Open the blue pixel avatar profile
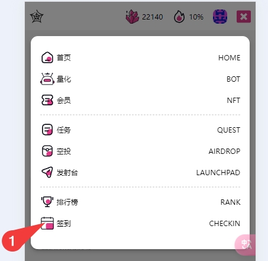Viewport: 268px width, 261px height. pos(220,17)
